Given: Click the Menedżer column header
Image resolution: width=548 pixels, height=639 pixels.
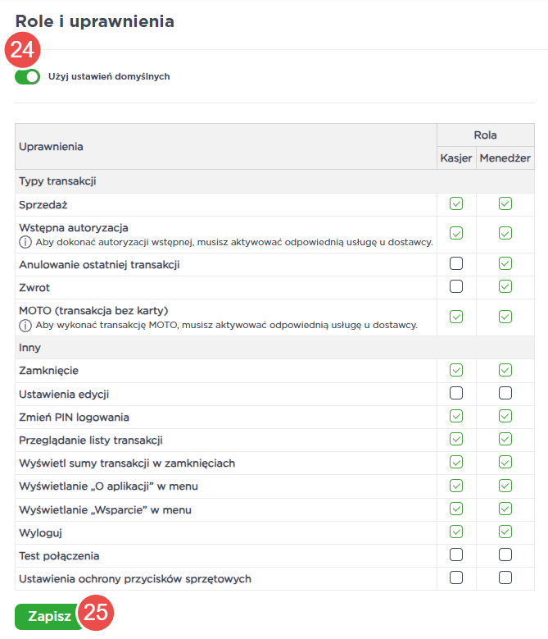Looking at the screenshot, I should pos(505,158).
